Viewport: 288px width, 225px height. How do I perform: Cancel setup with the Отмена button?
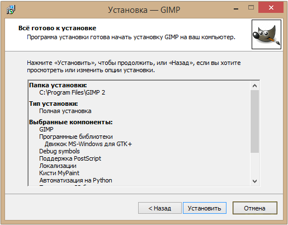(255, 208)
